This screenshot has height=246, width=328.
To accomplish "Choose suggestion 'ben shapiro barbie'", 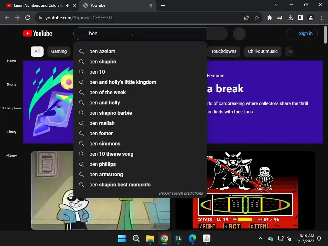I will (140, 113).
